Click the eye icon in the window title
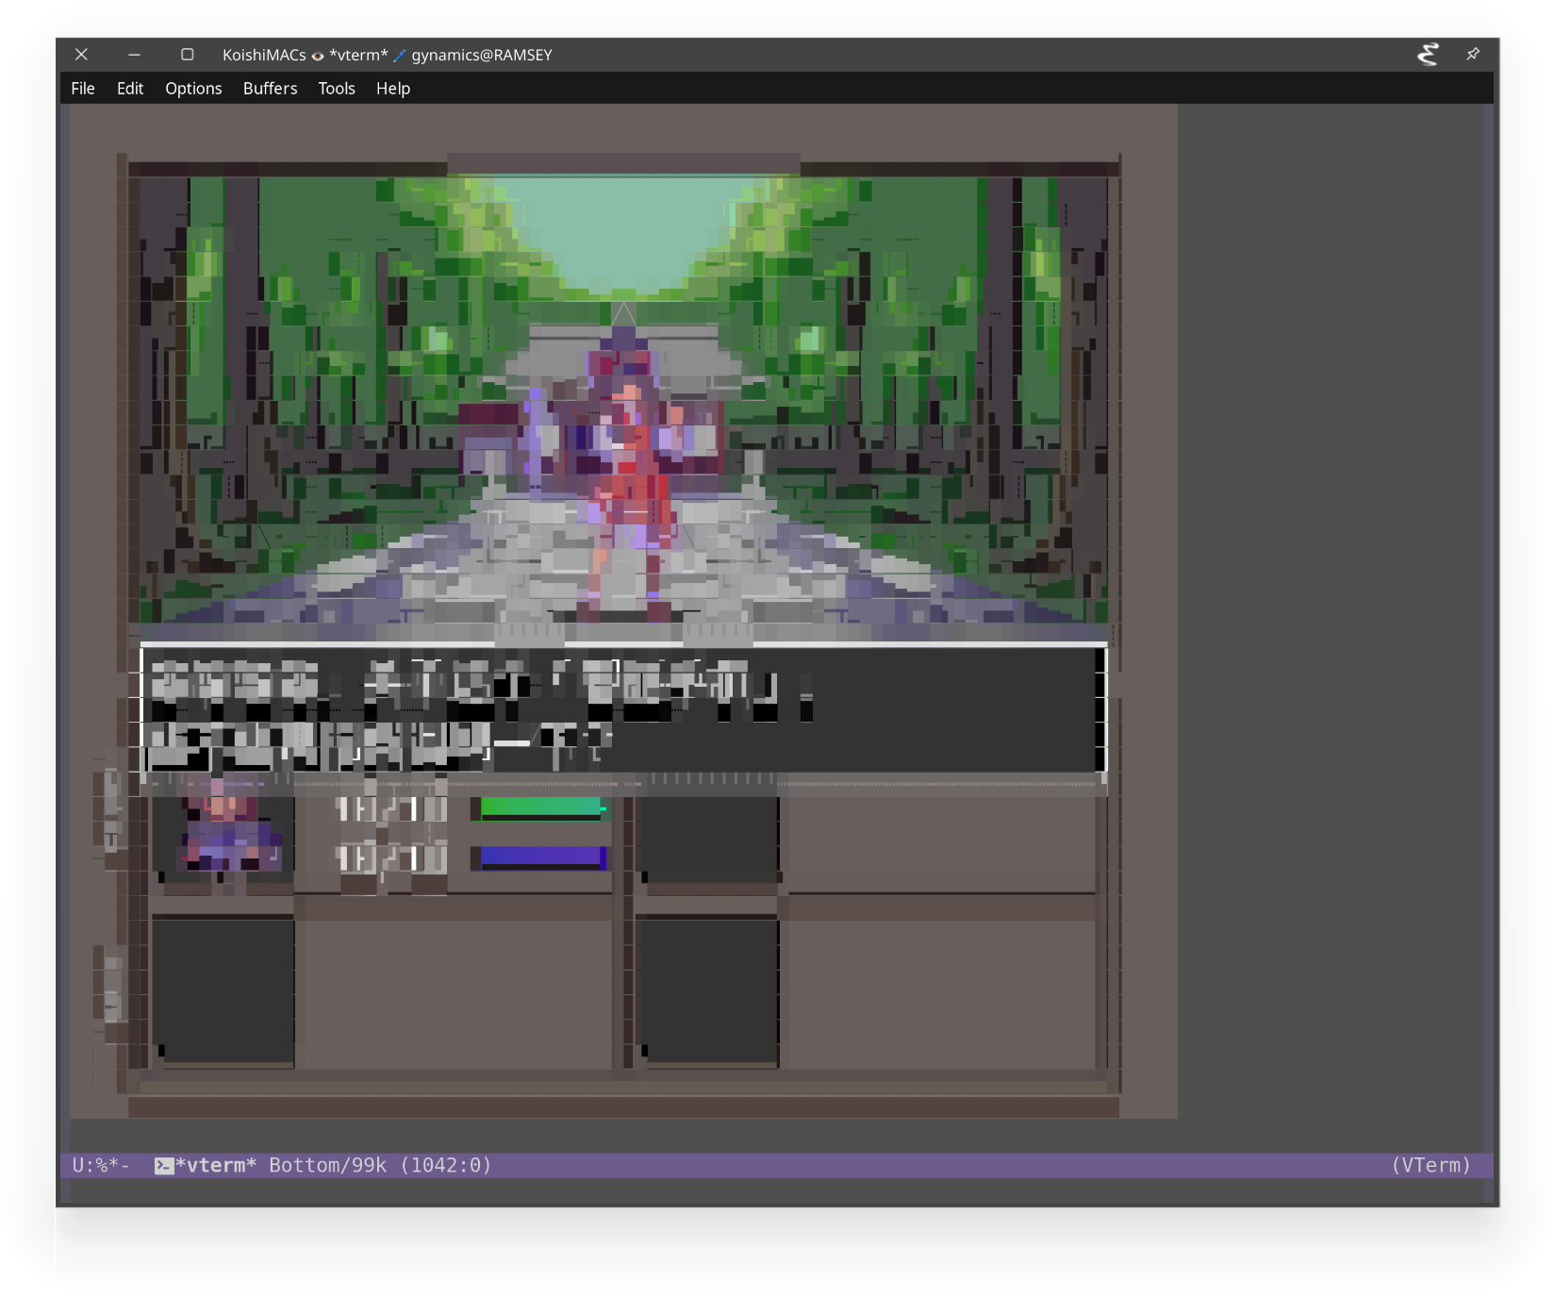This screenshot has height=1298, width=1554. [x=318, y=56]
